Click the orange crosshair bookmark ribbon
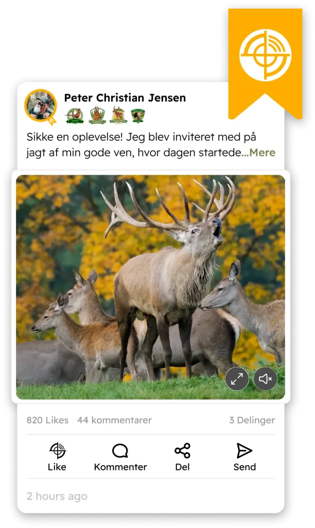The width and height of the screenshot is (315, 528). (x=265, y=63)
